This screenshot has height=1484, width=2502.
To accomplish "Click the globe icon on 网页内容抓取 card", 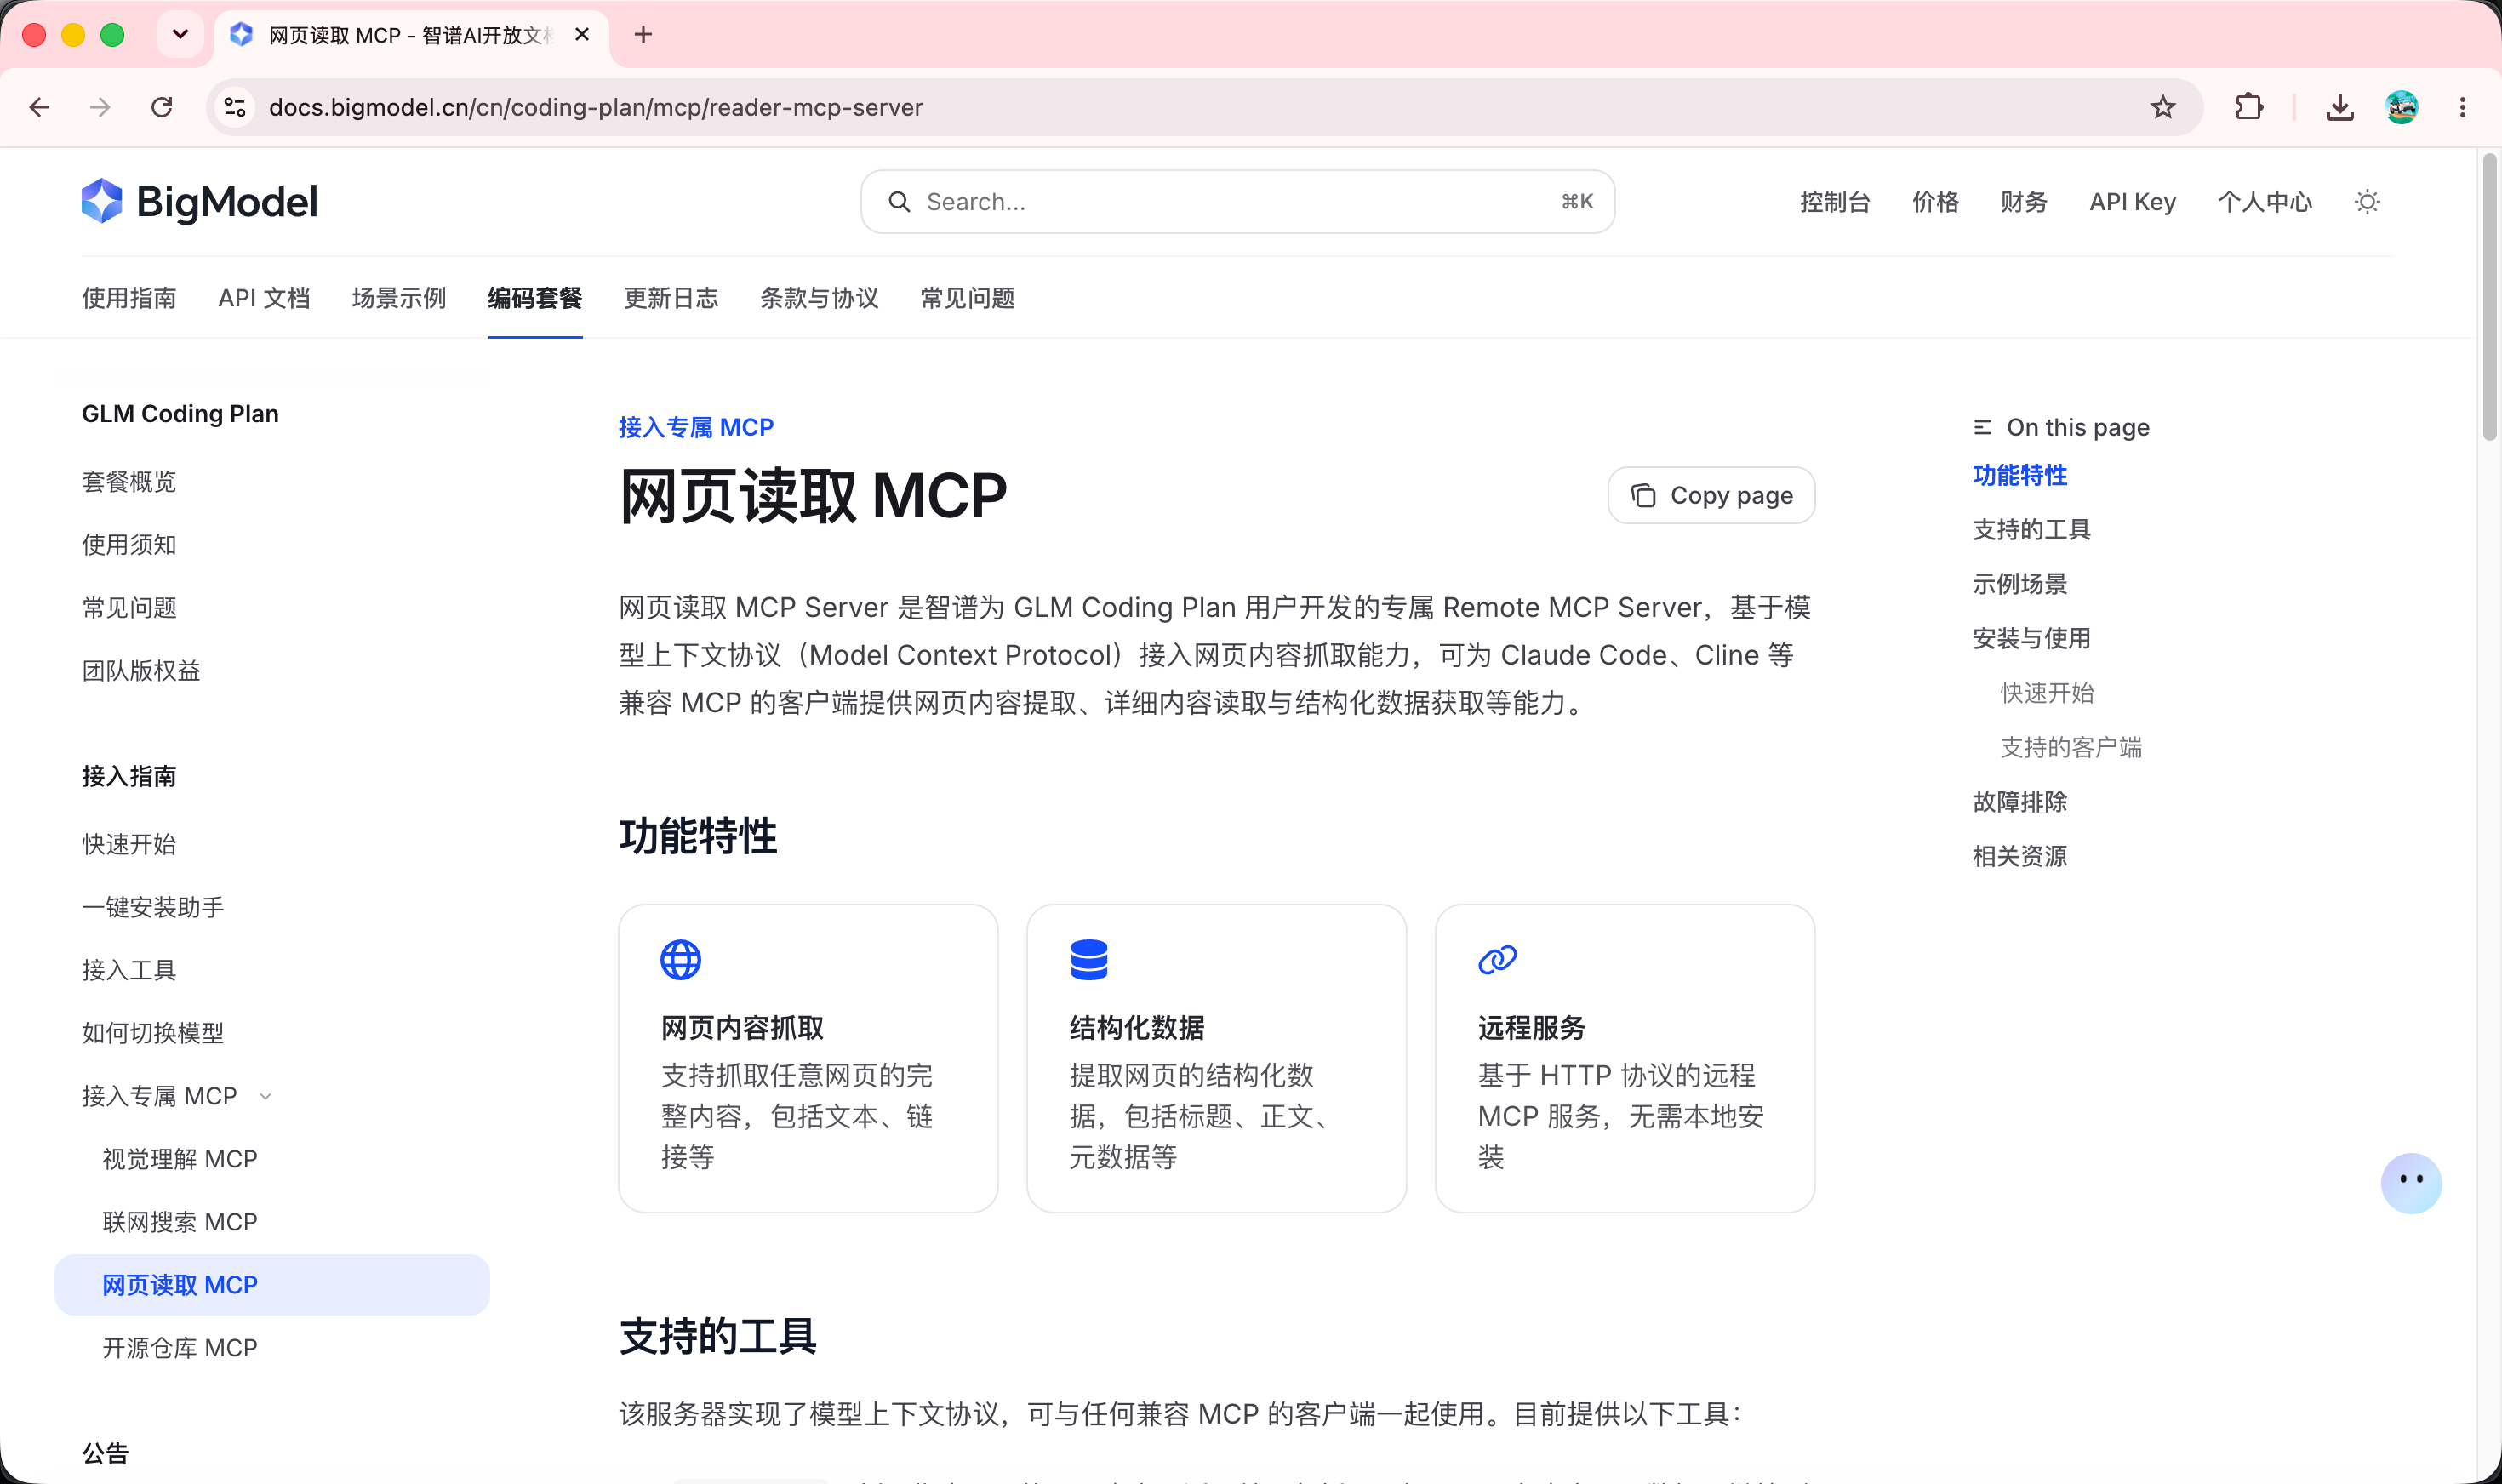I will pyautogui.click(x=681, y=960).
